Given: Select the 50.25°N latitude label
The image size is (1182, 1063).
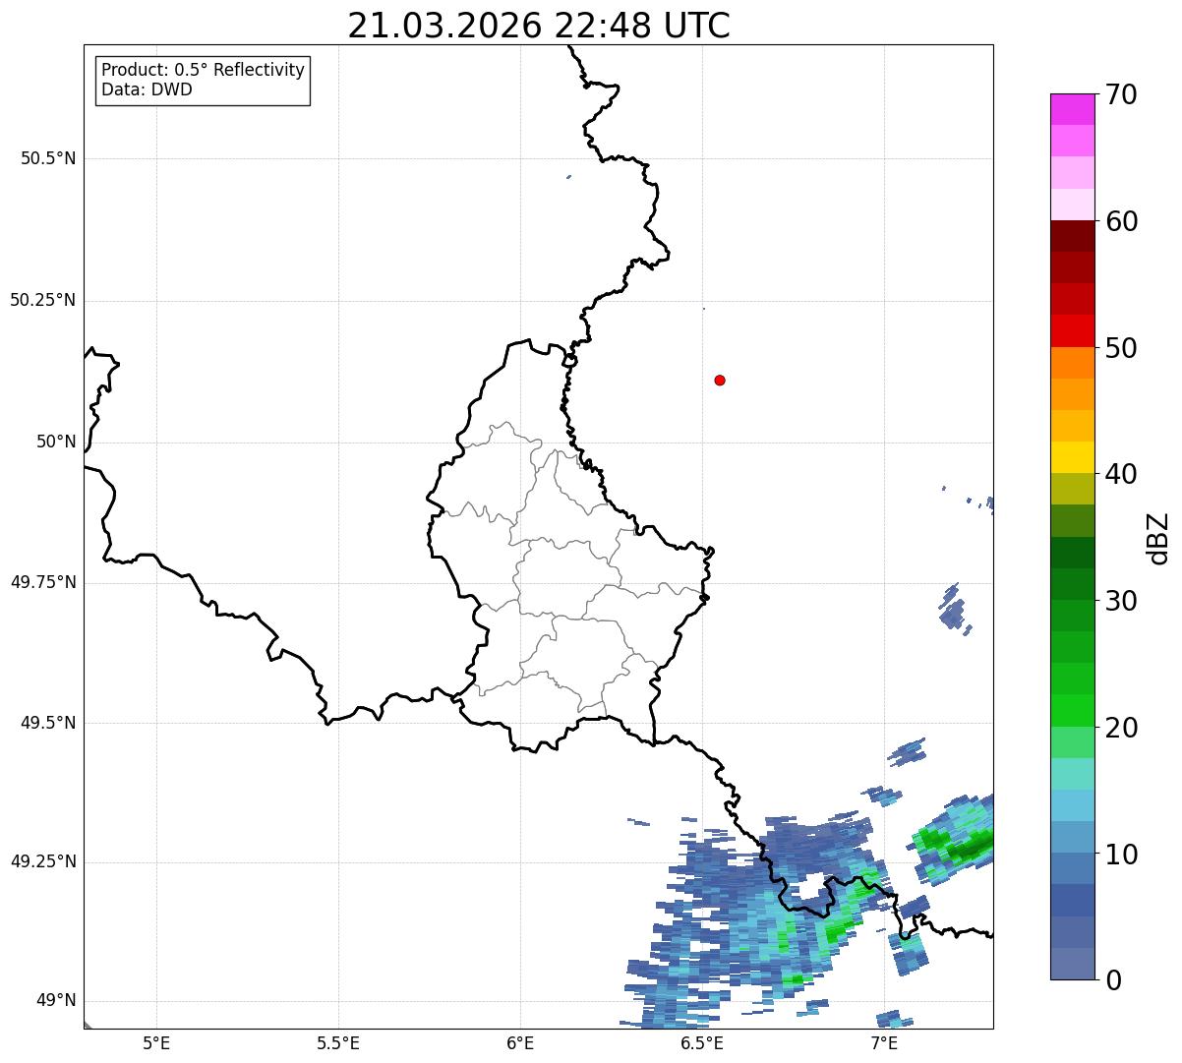Looking at the screenshot, I should coord(42,300).
